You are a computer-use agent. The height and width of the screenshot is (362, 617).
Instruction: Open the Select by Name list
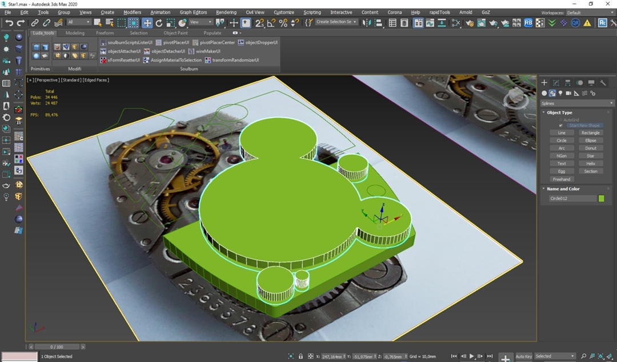pos(110,23)
